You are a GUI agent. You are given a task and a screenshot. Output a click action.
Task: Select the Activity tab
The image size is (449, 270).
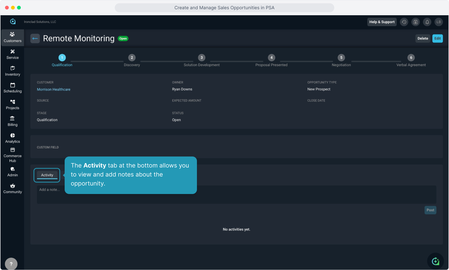47,175
